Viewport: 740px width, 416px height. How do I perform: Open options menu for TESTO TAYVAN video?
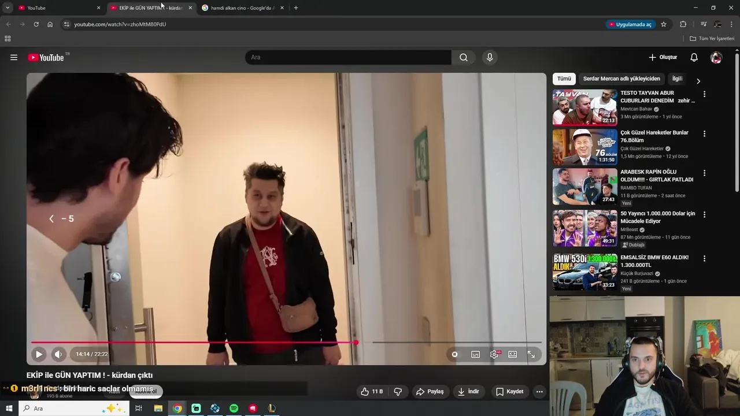click(x=704, y=94)
